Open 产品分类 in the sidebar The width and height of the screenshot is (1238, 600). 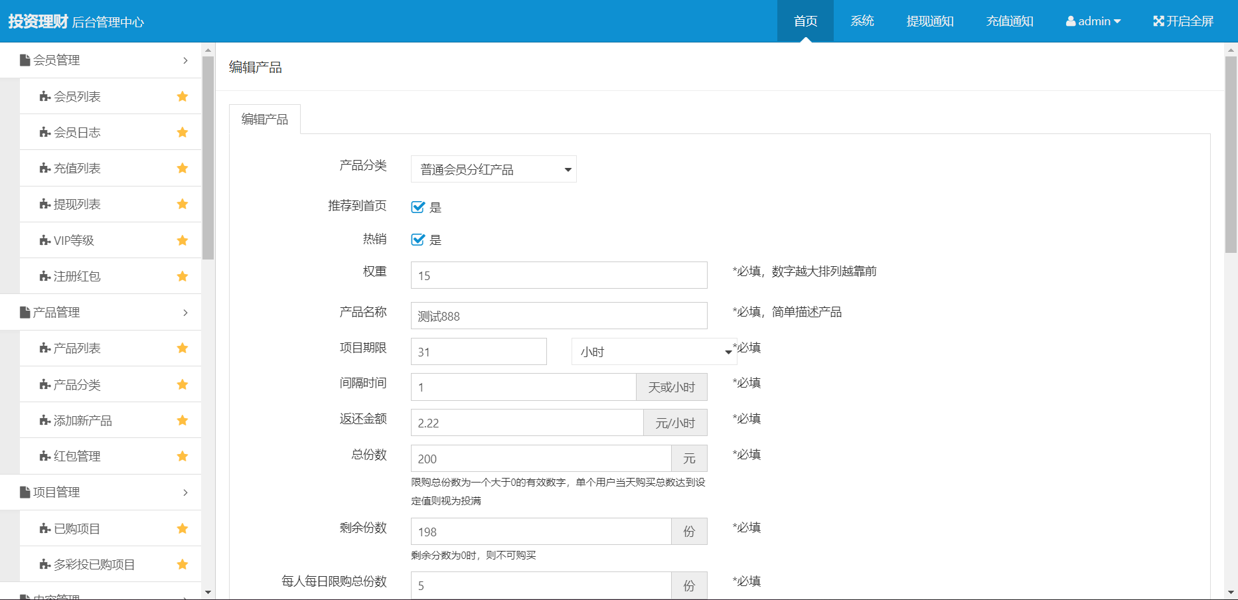(x=110, y=385)
